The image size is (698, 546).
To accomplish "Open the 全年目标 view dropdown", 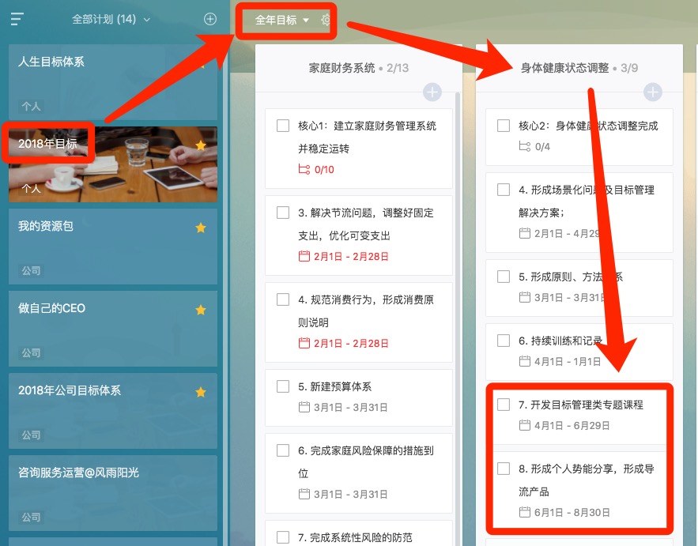I will [x=281, y=20].
